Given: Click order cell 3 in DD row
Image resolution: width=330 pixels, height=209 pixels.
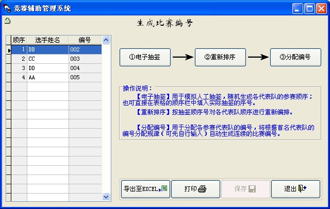Looking at the screenshot, I should pyautogui.click(x=19, y=68).
